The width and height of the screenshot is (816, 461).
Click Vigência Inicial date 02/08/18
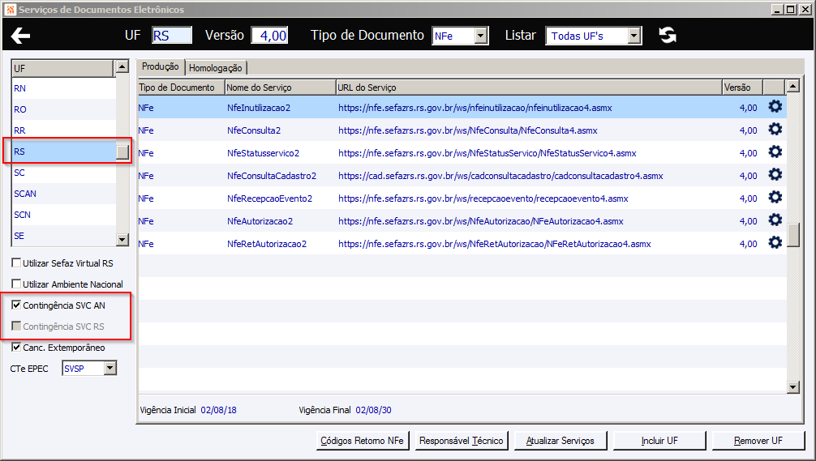pyautogui.click(x=218, y=410)
